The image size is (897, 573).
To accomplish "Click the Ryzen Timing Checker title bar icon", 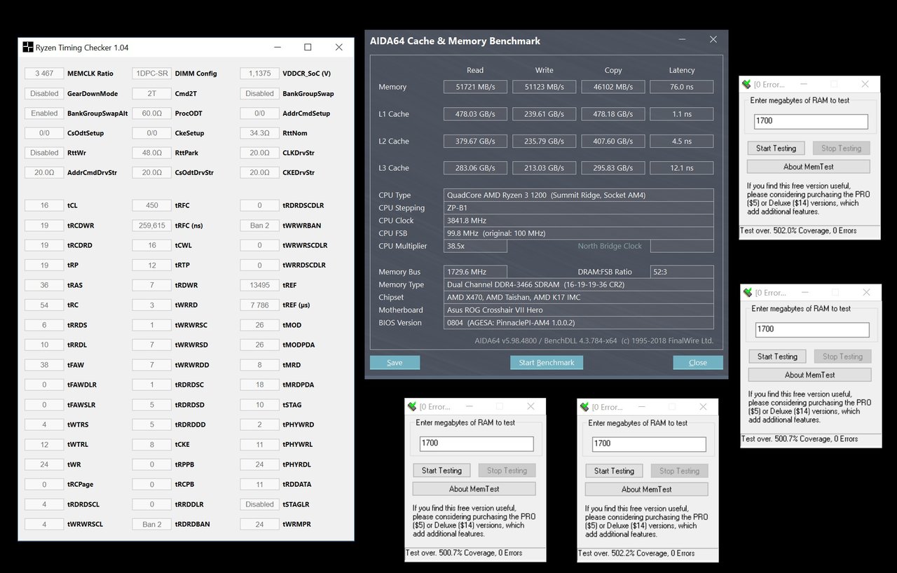I will [28, 48].
